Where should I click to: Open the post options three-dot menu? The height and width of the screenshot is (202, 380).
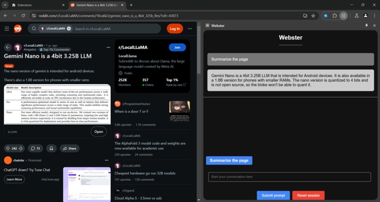coord(108,47)
